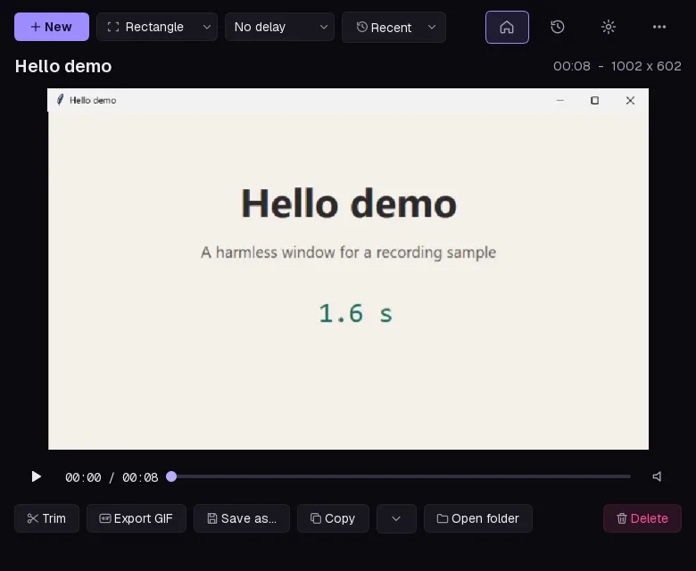Go to the Home view icon
This screenshot has height=571, width=696.
(507, 28)
